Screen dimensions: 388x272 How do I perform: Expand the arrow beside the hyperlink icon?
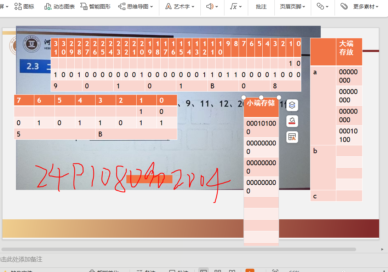(327, 7)
